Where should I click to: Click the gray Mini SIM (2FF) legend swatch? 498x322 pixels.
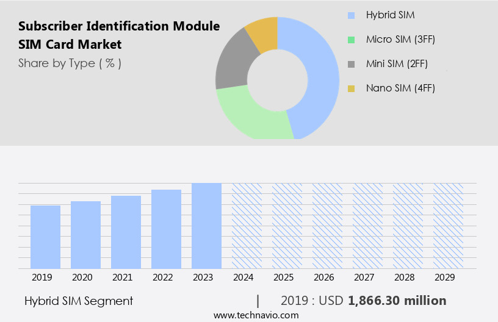pyautogui.click(x=351, y=64)
